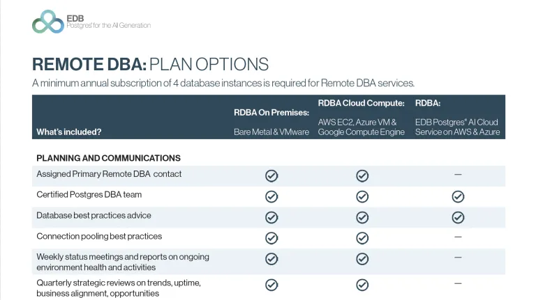This screenshot has height=300, width=536.
Task: Click the PLANNING AND COMMUNICATIONS section heading
Action: 108,158
